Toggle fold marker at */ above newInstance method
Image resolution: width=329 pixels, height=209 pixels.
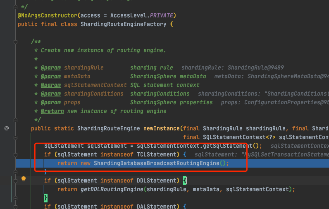15,120
